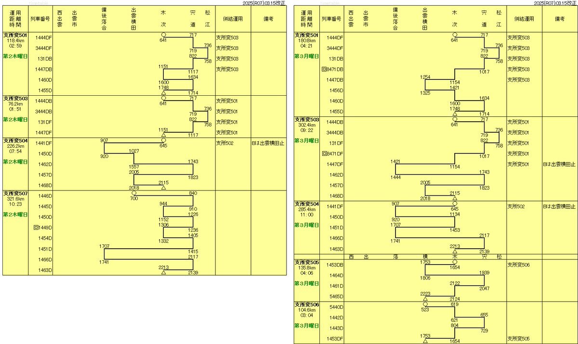Click train number 1453DB

point(334,265)
